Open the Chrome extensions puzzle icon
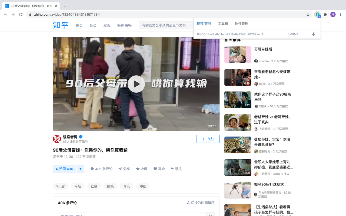 click(x=325, y=14)
